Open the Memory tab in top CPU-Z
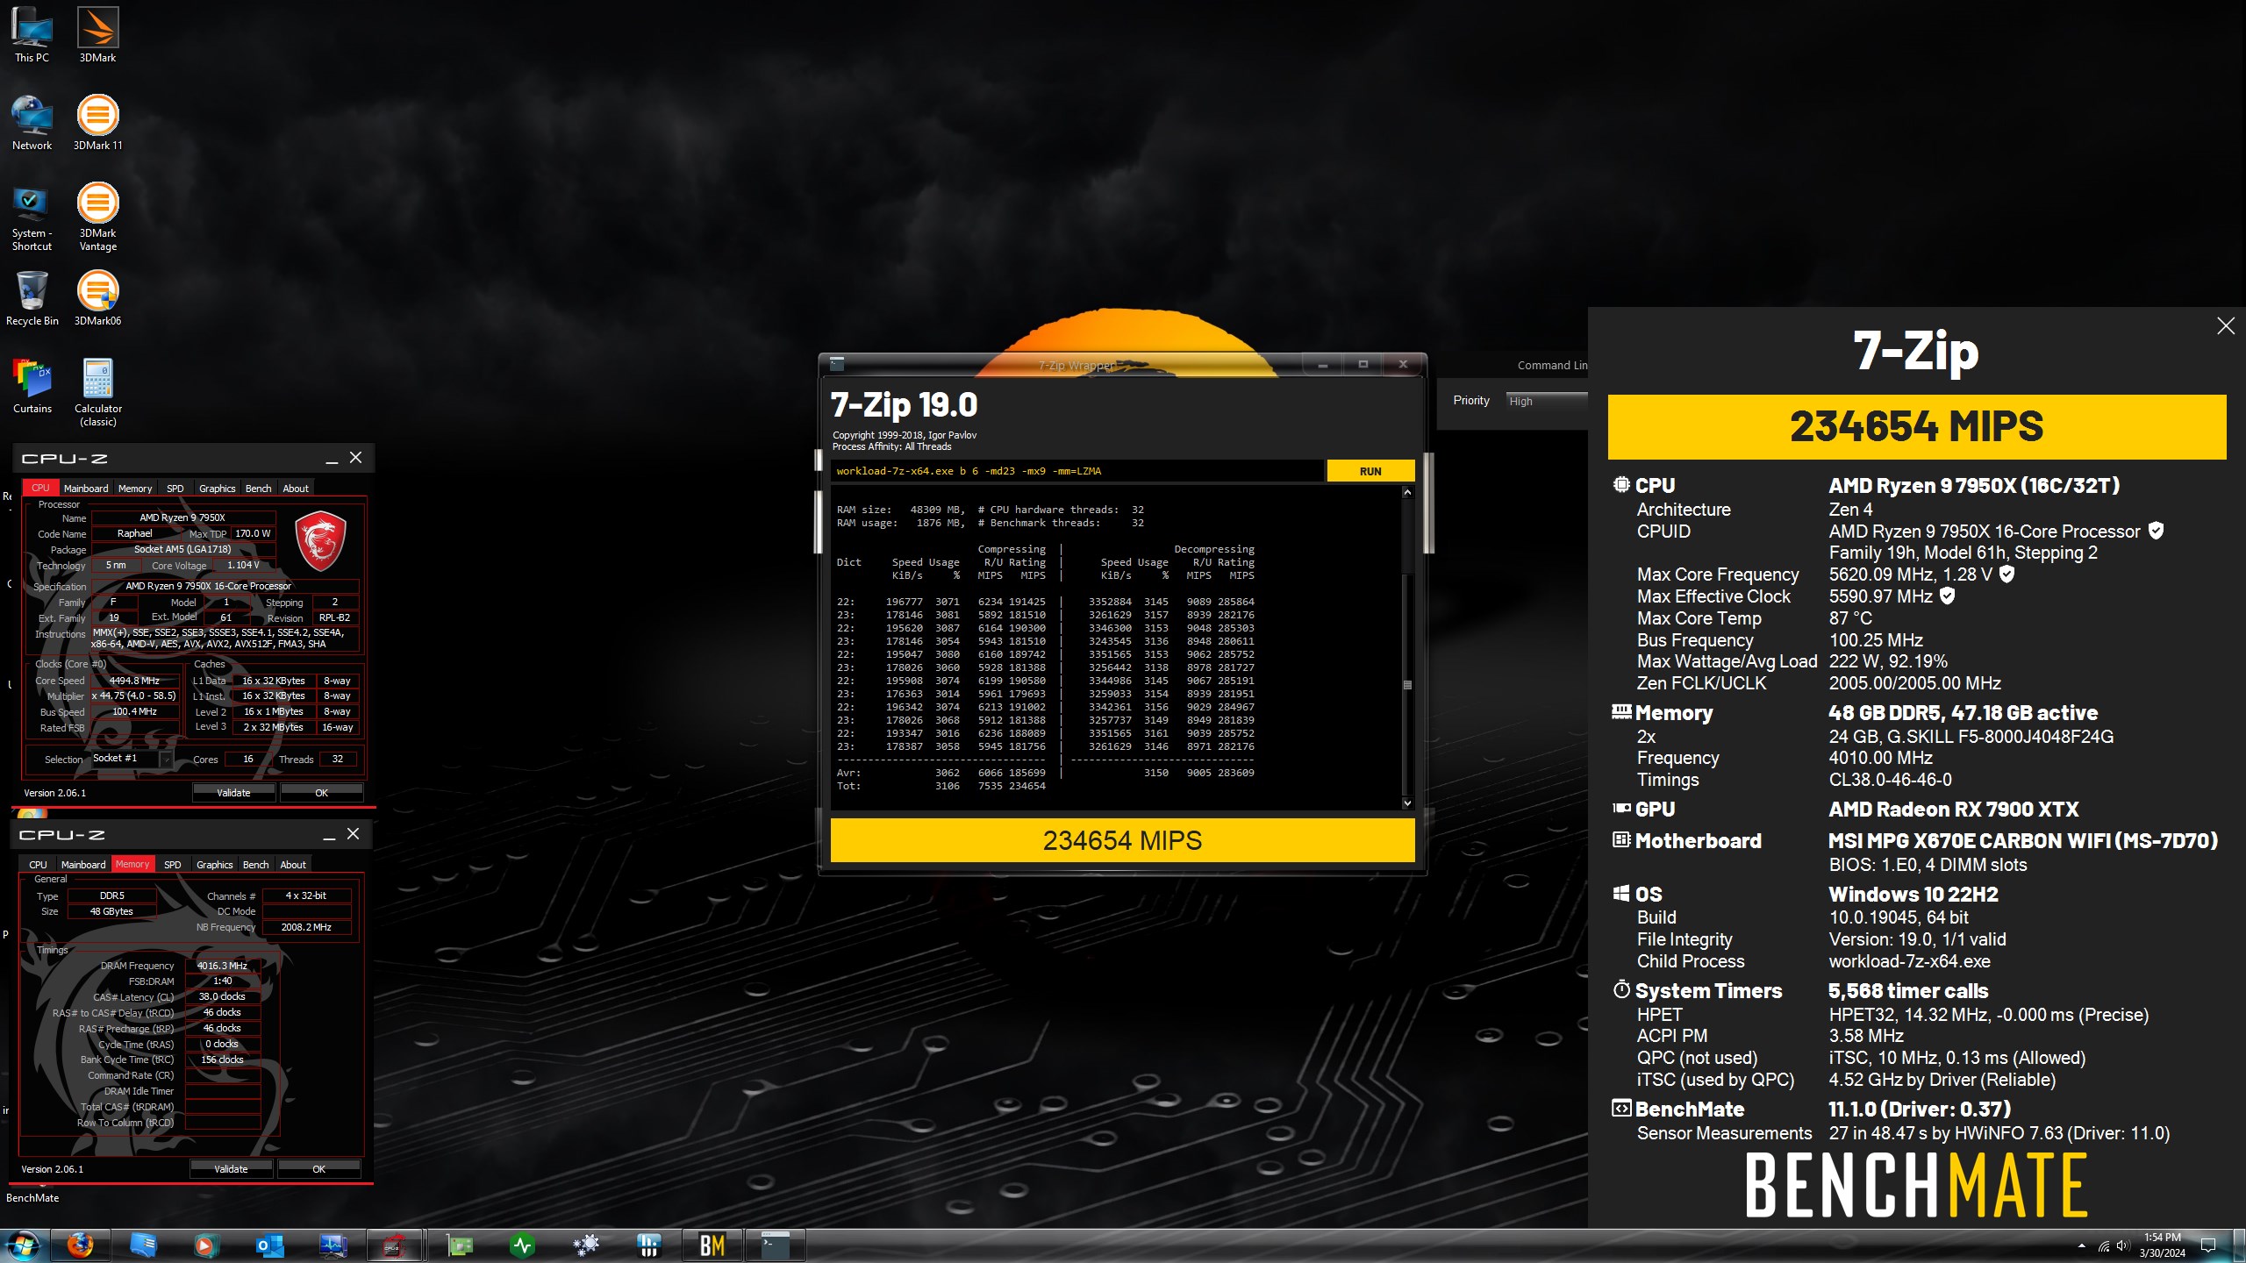The width and height of the screenshot is (2246, 1263). pos(135,489)
